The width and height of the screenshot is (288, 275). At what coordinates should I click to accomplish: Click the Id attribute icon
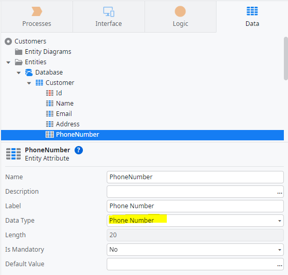[x=50, y=93]
